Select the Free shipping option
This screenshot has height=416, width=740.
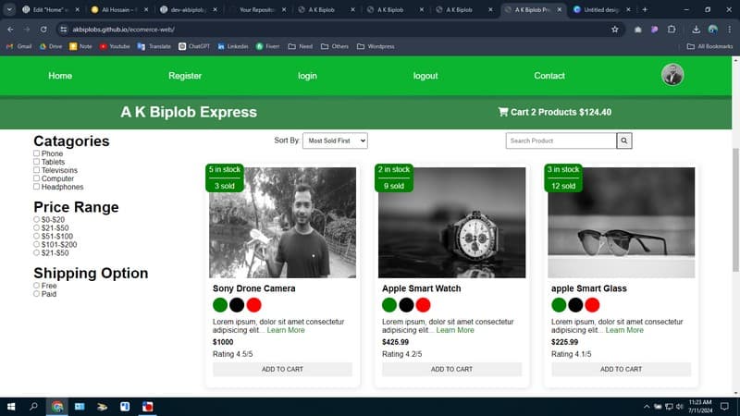(x=36, y=286)
